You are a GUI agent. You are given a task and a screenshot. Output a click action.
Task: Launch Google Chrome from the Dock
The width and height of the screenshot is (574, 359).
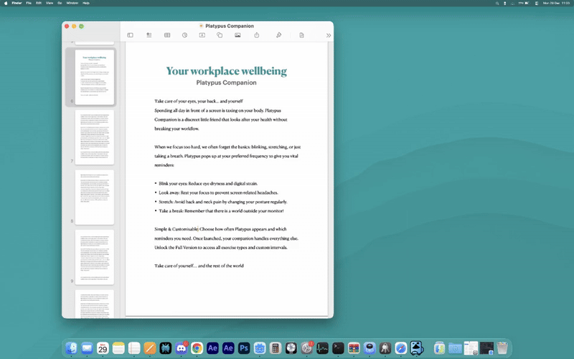[x=197, y=348]
